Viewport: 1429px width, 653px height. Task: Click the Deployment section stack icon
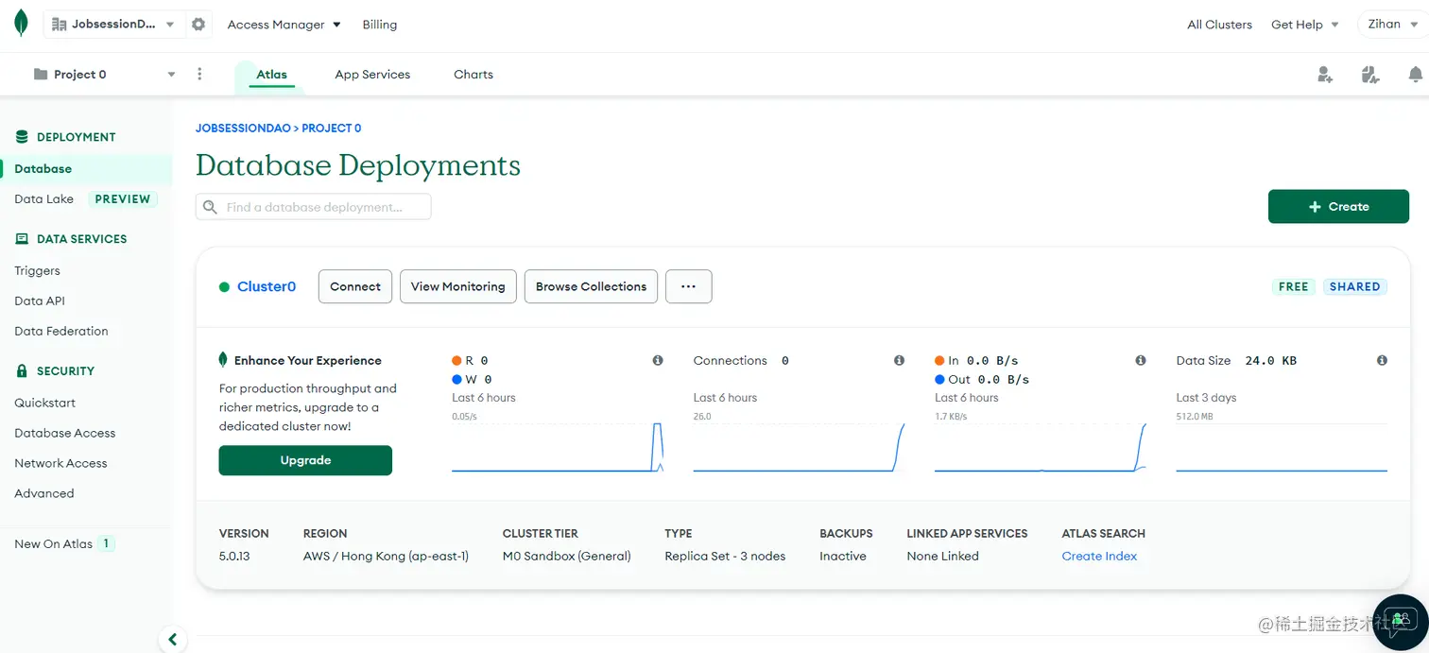pyautogui.click(x=22, y=137)
